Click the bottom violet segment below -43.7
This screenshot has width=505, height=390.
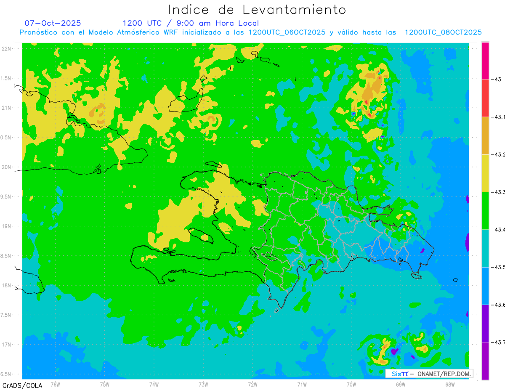[485, 361]
